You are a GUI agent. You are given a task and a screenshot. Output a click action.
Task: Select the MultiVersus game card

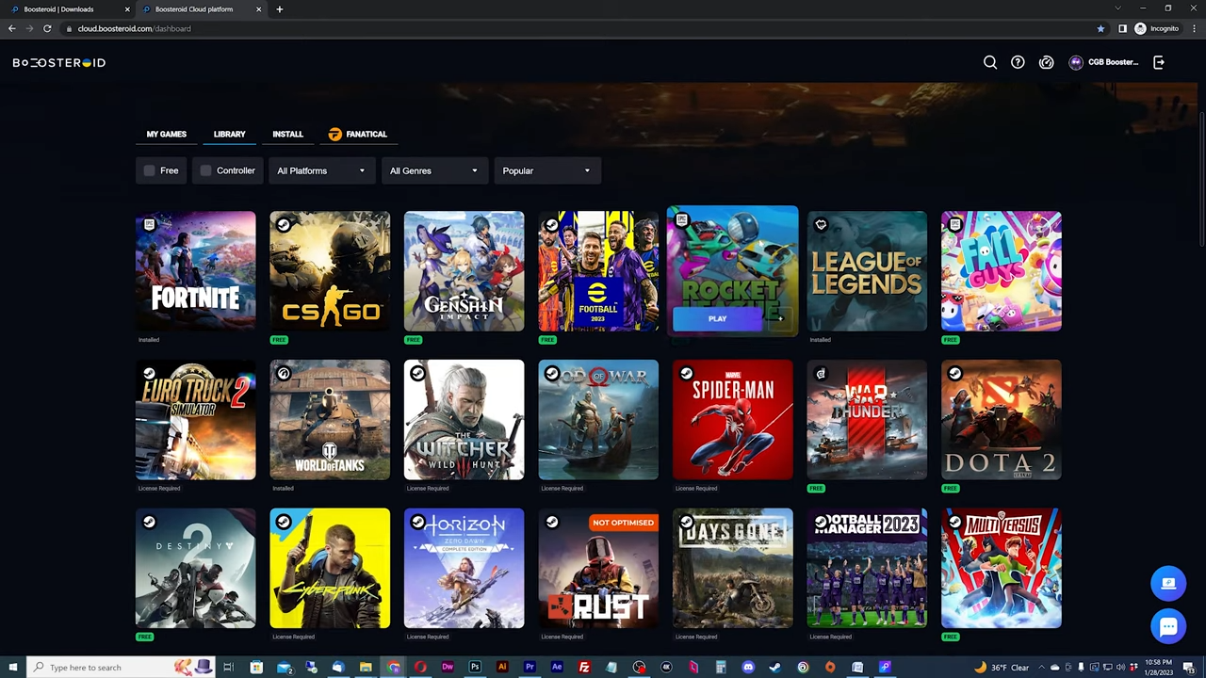1002,569
